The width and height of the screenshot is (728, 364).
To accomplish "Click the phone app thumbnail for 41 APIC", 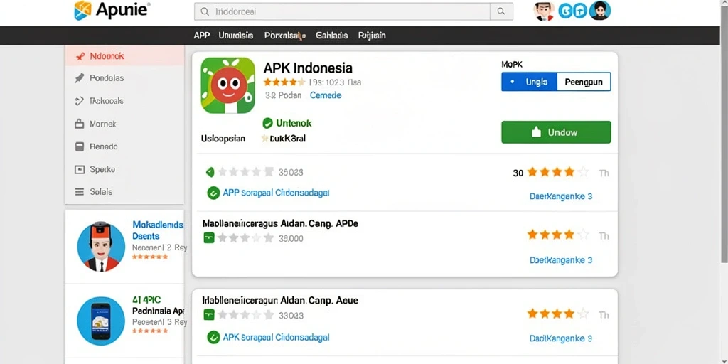I will point(101,321).
